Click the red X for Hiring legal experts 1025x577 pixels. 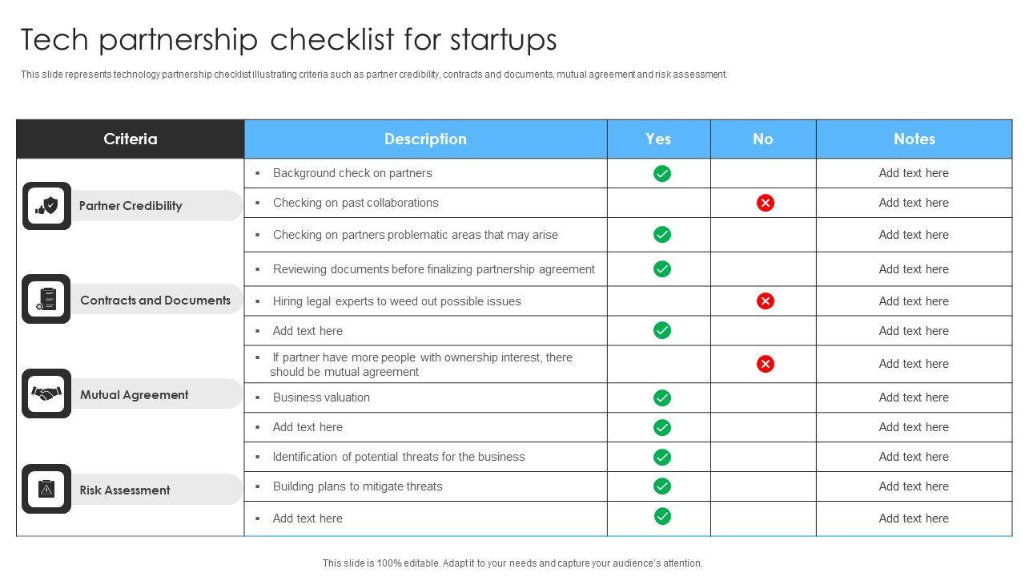click(x=766, y=301)
